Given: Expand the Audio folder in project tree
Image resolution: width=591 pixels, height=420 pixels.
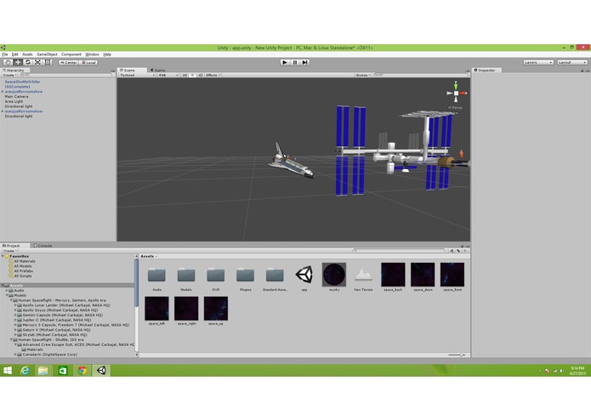Looking at the screenshot, I should pyautogui.click(x=7, y=291).
